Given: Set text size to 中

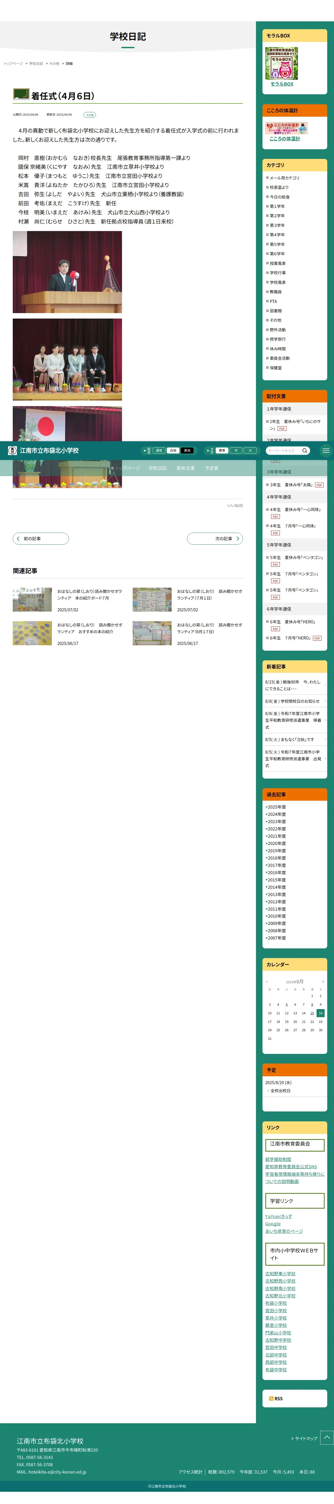Looking at the screenshot, I should [x=236, y=451].
